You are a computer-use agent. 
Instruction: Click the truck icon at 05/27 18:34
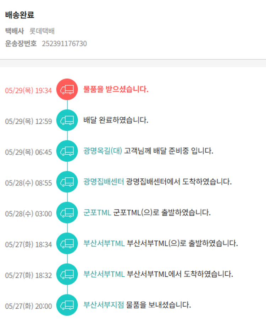[67, 243]
